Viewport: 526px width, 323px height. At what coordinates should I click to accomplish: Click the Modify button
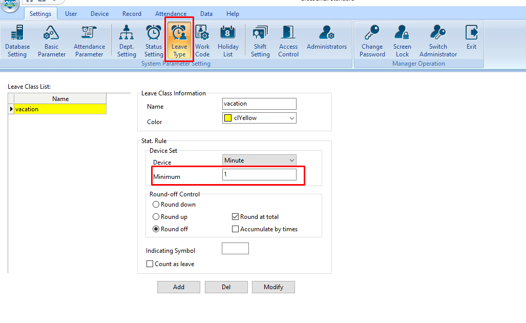pos(273,287)
